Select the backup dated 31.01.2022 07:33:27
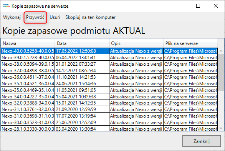The width and height of the screenshot is (225, 151). pyautogui.click(x=109, y=64)
